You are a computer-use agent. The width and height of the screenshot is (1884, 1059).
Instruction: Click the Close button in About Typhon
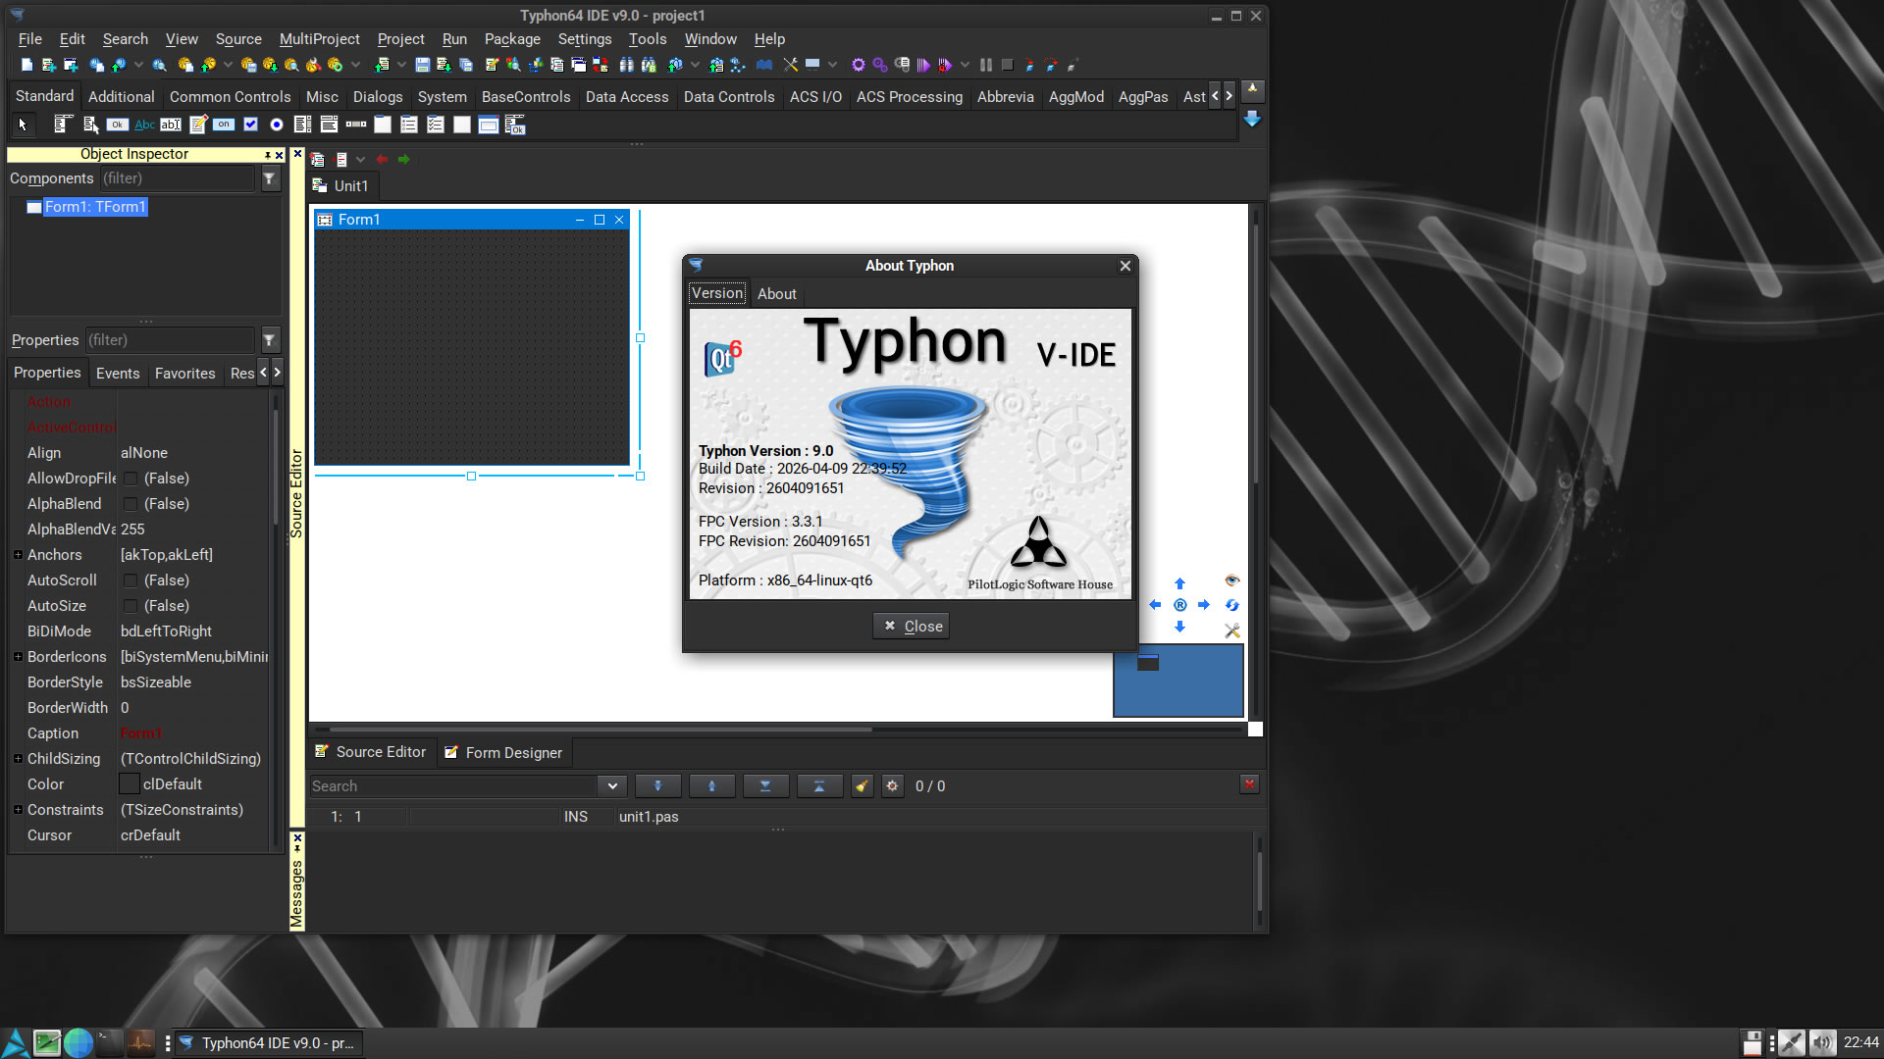click(912, 627)
